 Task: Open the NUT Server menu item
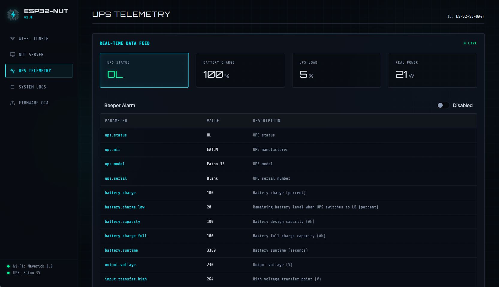(x=39, y=55)
